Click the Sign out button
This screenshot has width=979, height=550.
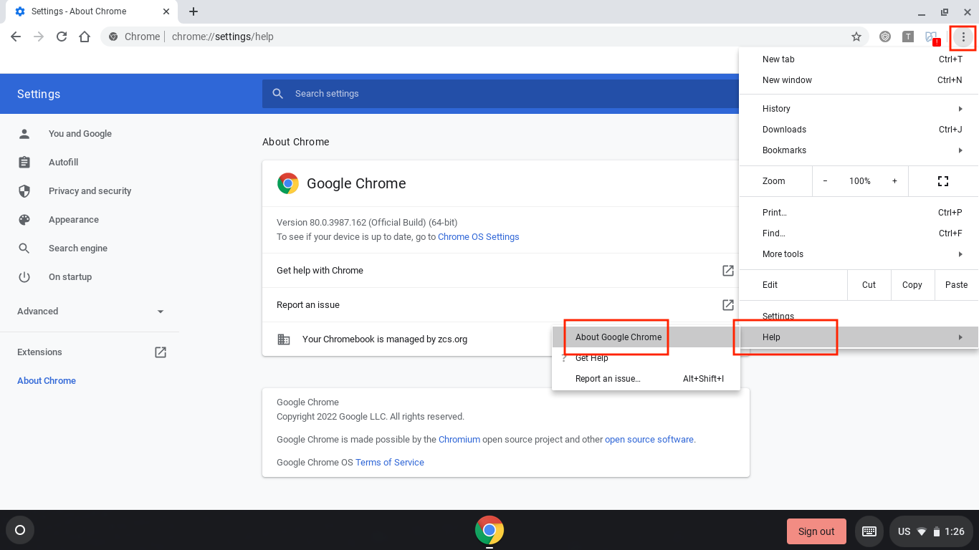tap(816, 531)
